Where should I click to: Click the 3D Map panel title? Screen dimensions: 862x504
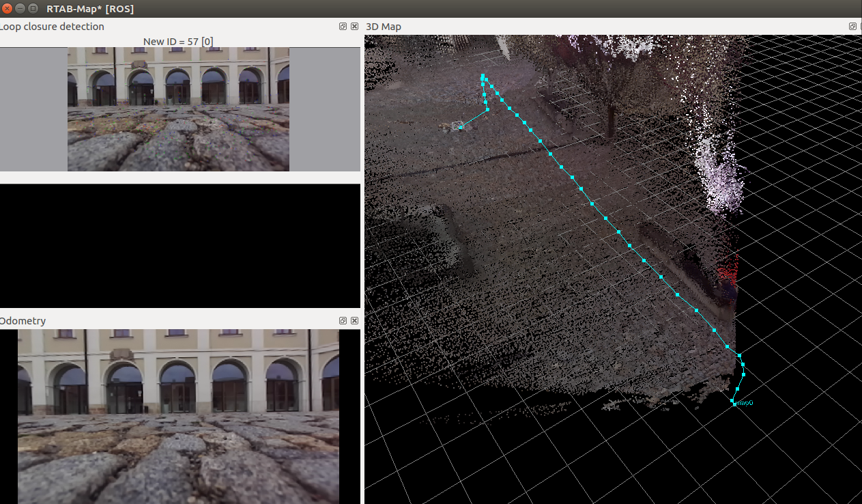tap(384, 27)
